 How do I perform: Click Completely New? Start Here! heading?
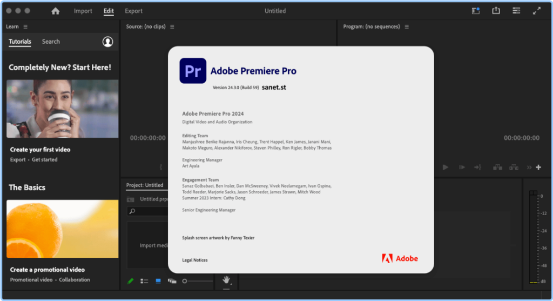[x=60, y=68]
